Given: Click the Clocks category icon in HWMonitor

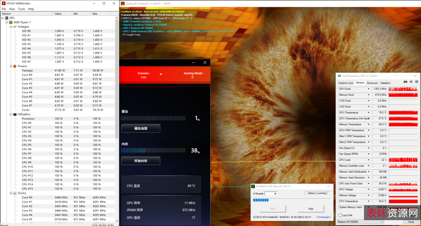Looking at the screenshot, I should tap(15, 193).
